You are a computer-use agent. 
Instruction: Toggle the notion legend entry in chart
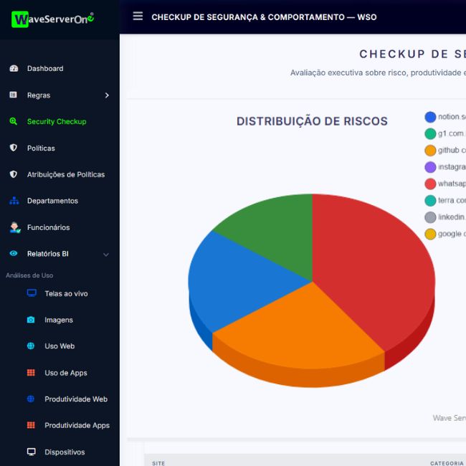click(x=445, y=117)
